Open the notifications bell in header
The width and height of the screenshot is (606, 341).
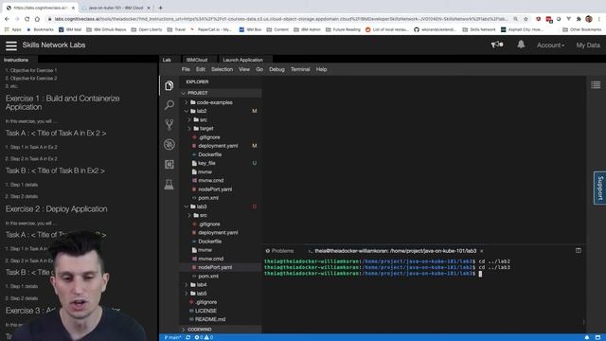(x=521, y=45)
